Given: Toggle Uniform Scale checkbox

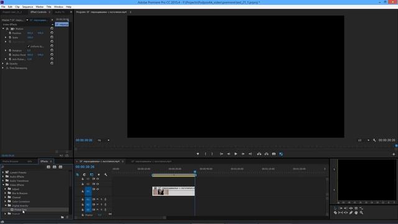Looking at the screenshot, I should pos(29,46).
